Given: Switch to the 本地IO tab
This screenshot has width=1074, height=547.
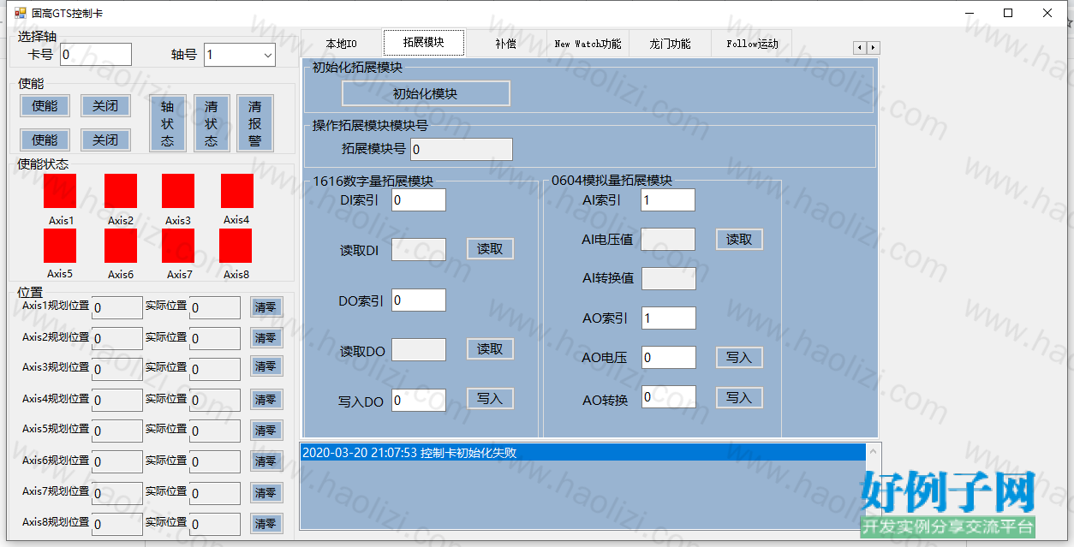Looking at the screenshot, I should [341, 44].
